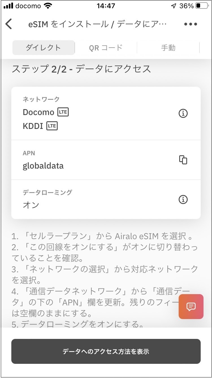212x378 pixels.
Task: Tap the Wi-Fi status icon
Action: pyautogui.click(x=48, y=6)
